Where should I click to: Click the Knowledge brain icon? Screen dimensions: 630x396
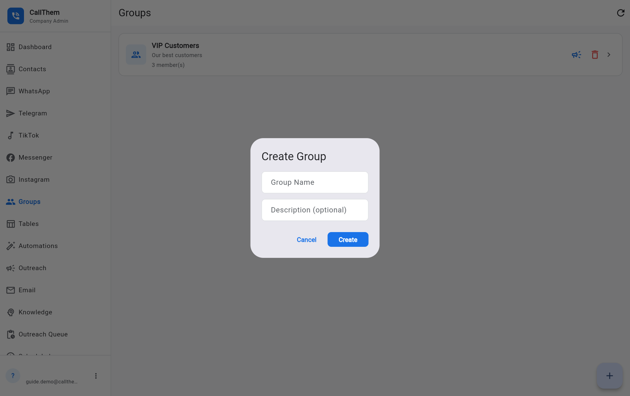[10, 312]
